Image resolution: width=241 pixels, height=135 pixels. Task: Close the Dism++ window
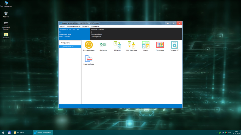[179, 23]
